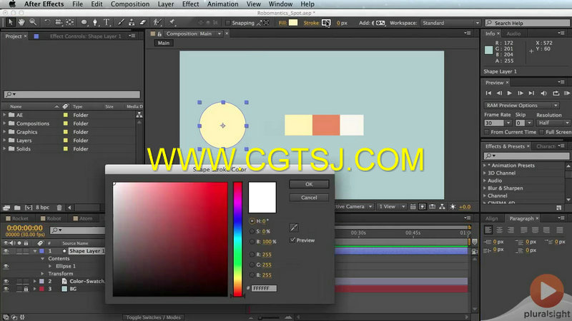Jump to first frame in Preview panel

tap(488, 93)
